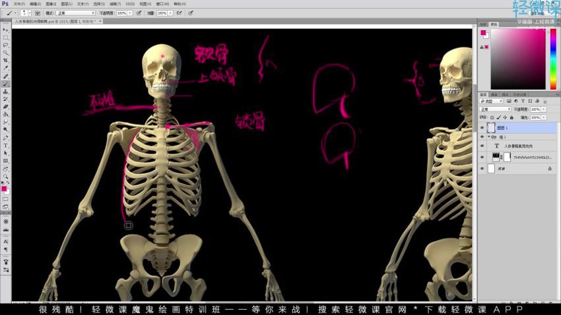The width and height of the screenshot is (561, 315).
Task: Toggle Quick Mask mode icon
Action: click(x=5, y=199)
